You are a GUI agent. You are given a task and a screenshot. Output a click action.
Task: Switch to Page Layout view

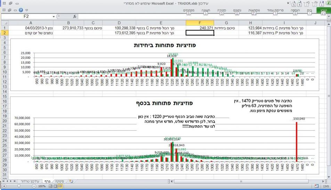pyautogui.click(x=55, y=187)
